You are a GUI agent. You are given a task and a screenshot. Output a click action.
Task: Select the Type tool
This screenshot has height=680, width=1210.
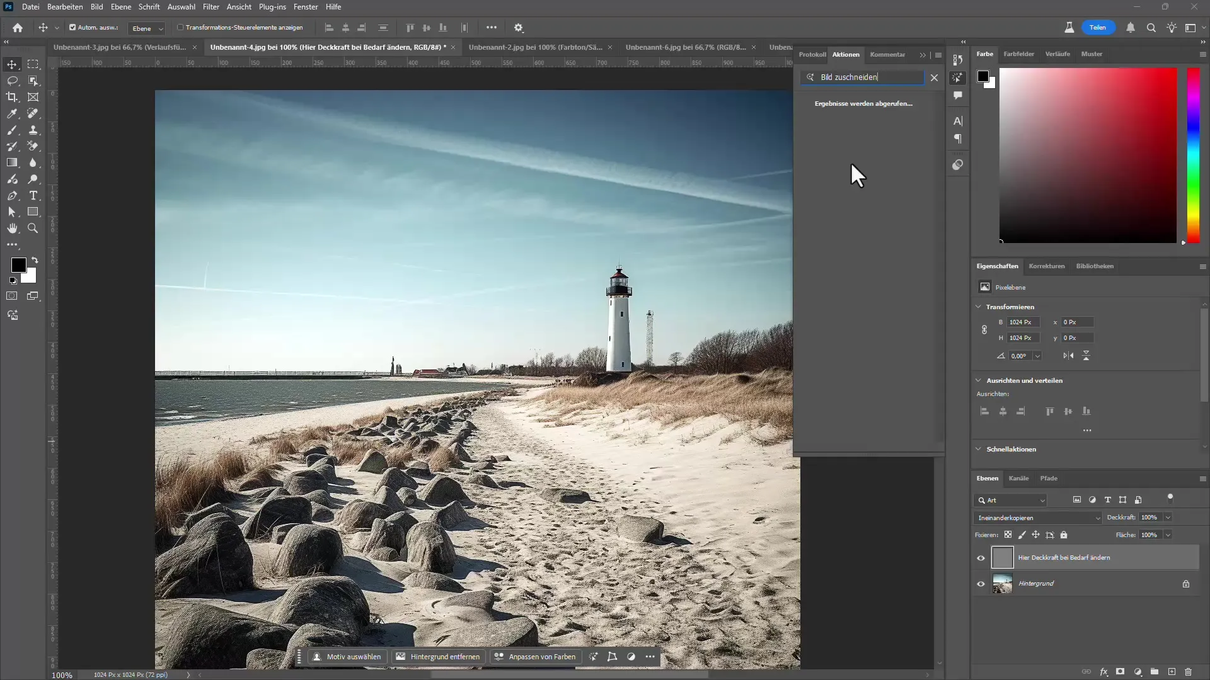[x=33, y=195]
